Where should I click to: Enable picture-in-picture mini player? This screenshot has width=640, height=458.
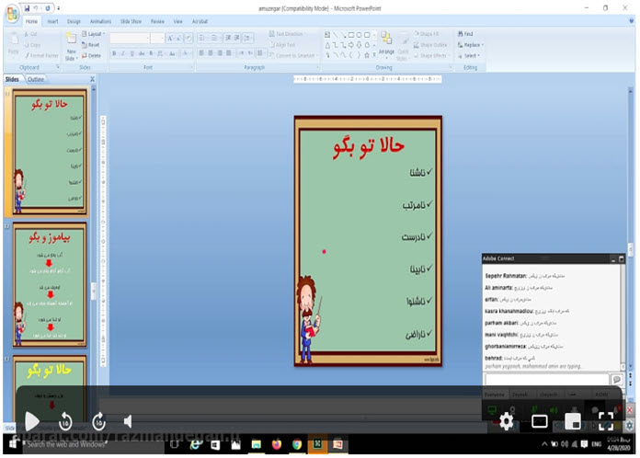(573, 421)
